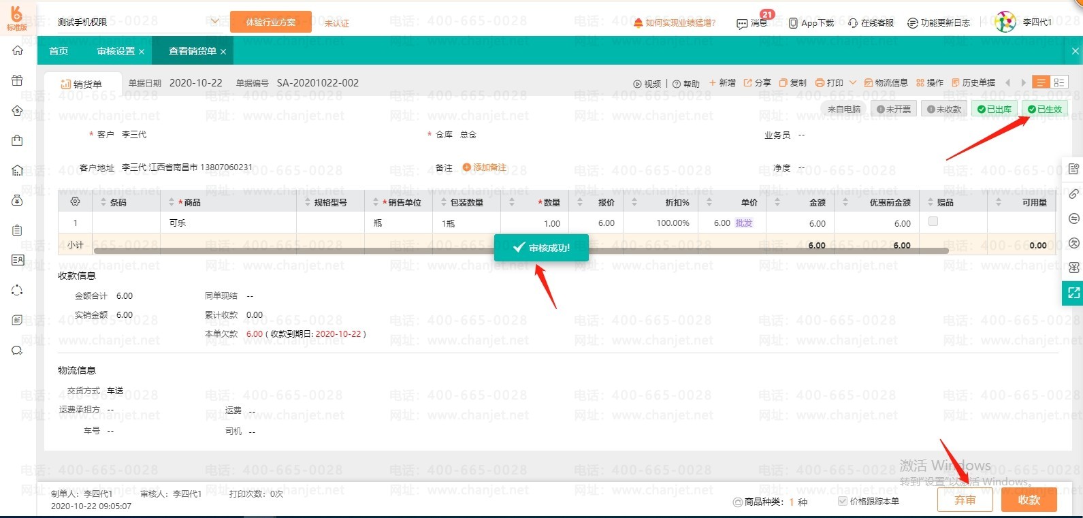Close the tab bar using far-right X
This screenshot has height=518, width=1083.
click(x=1075, y=51)
